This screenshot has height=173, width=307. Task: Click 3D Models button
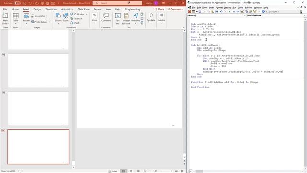77,14
